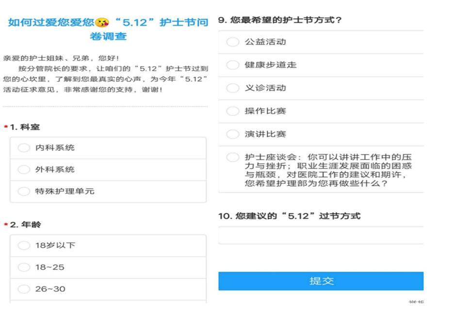Choose the 健康步道走 option
Image resolution: width=455 pixels, height=309 pixels.
click(233, 65)
